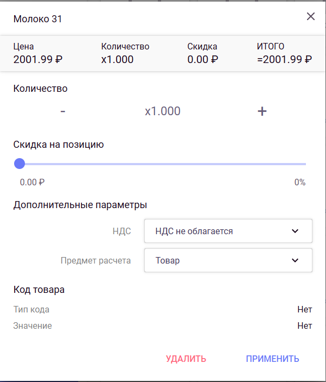Click the Дополнительные параметры section heading

click(80, 205)
